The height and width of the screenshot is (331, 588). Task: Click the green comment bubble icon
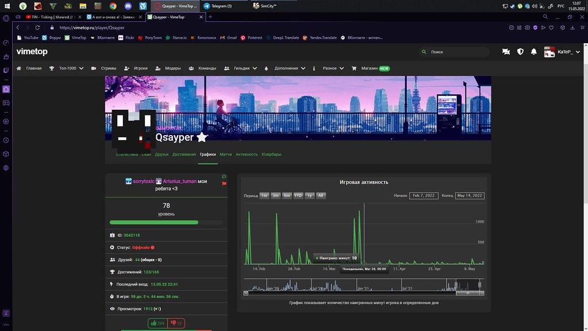(x=224, y=176)
